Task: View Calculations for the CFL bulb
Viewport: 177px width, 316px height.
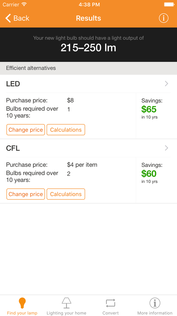Action: tap(66, 194)
